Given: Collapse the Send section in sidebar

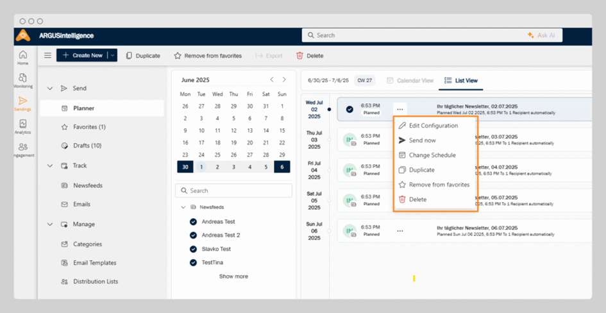Looking at the screenshot, I should coord(50,89).
